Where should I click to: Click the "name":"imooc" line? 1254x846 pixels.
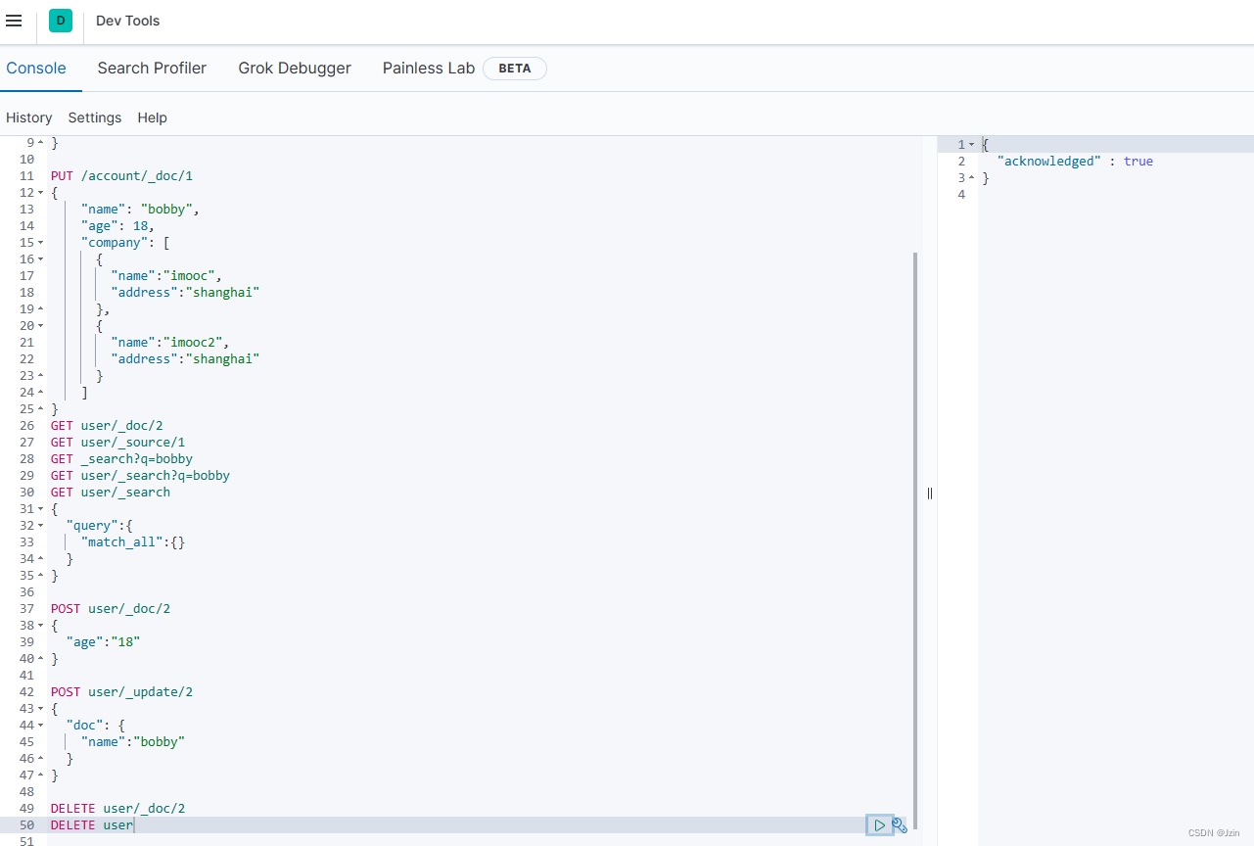point(167,276)
